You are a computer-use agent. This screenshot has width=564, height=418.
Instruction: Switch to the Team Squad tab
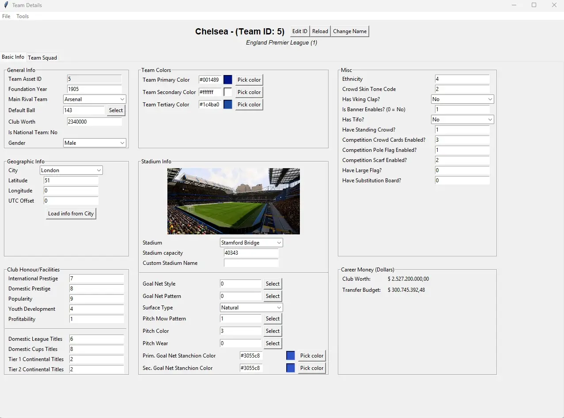42,57
